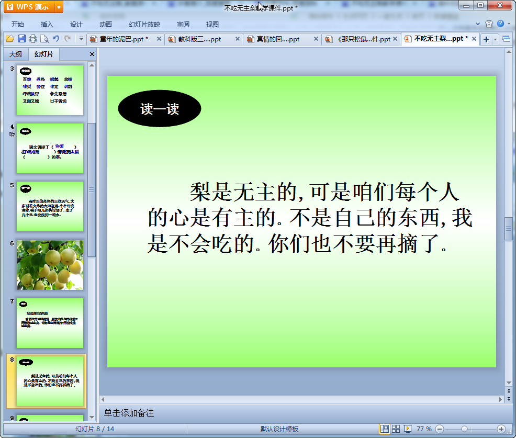Viewport: 516px width, 438px height.
Task: Switch to the 大纲 panel tab
Action: coord(16,54)
